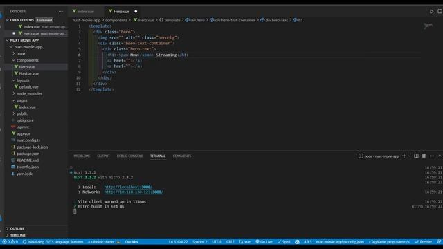Open the new terminal profile dropdown
This screenshot has height=249, width=443.
click(409, 156)
